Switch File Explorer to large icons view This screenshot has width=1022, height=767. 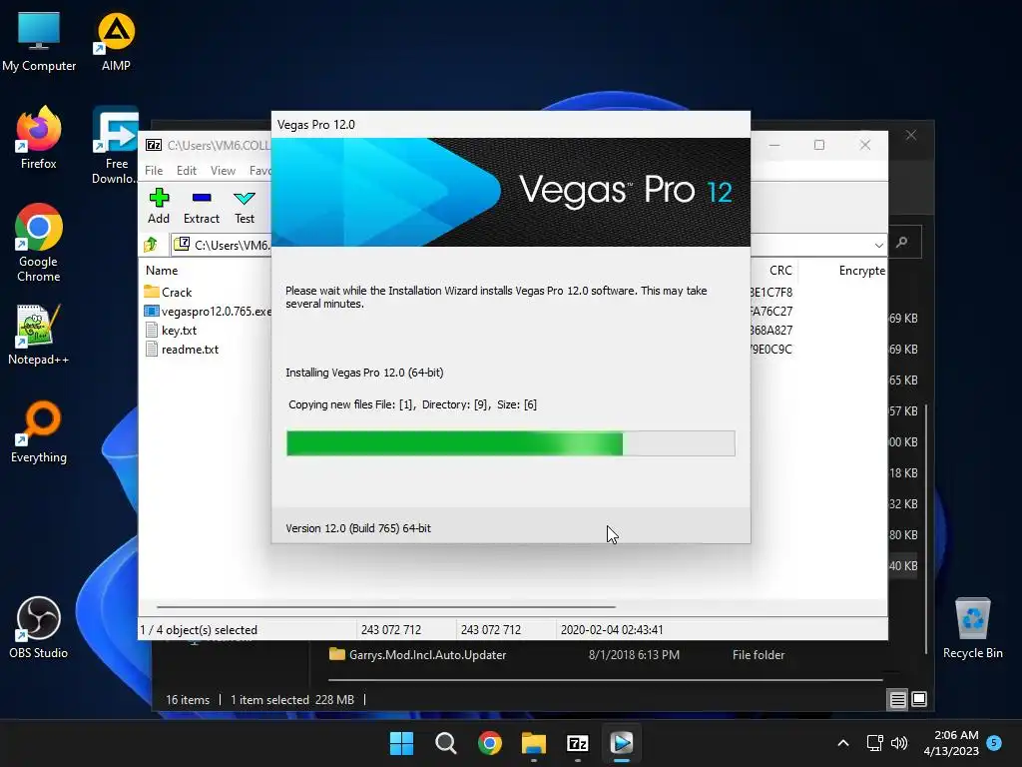point(919,700)
